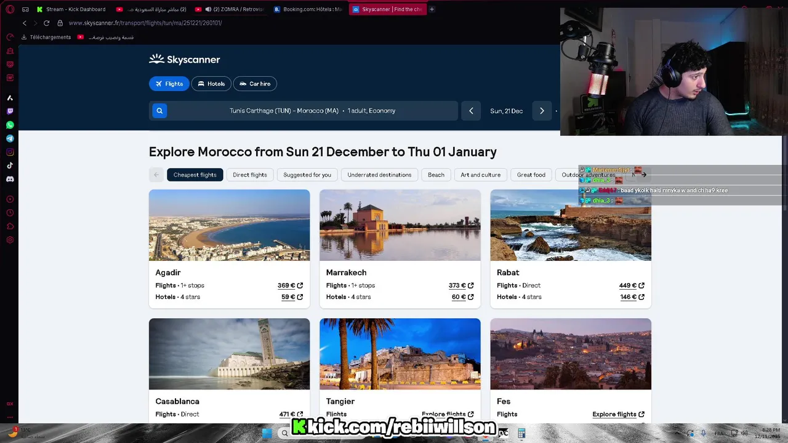Open the Marrakech pavilion photo

(400, 225)
